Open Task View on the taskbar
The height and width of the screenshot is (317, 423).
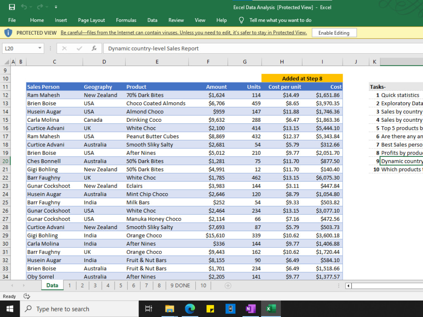tap(148, 309)
